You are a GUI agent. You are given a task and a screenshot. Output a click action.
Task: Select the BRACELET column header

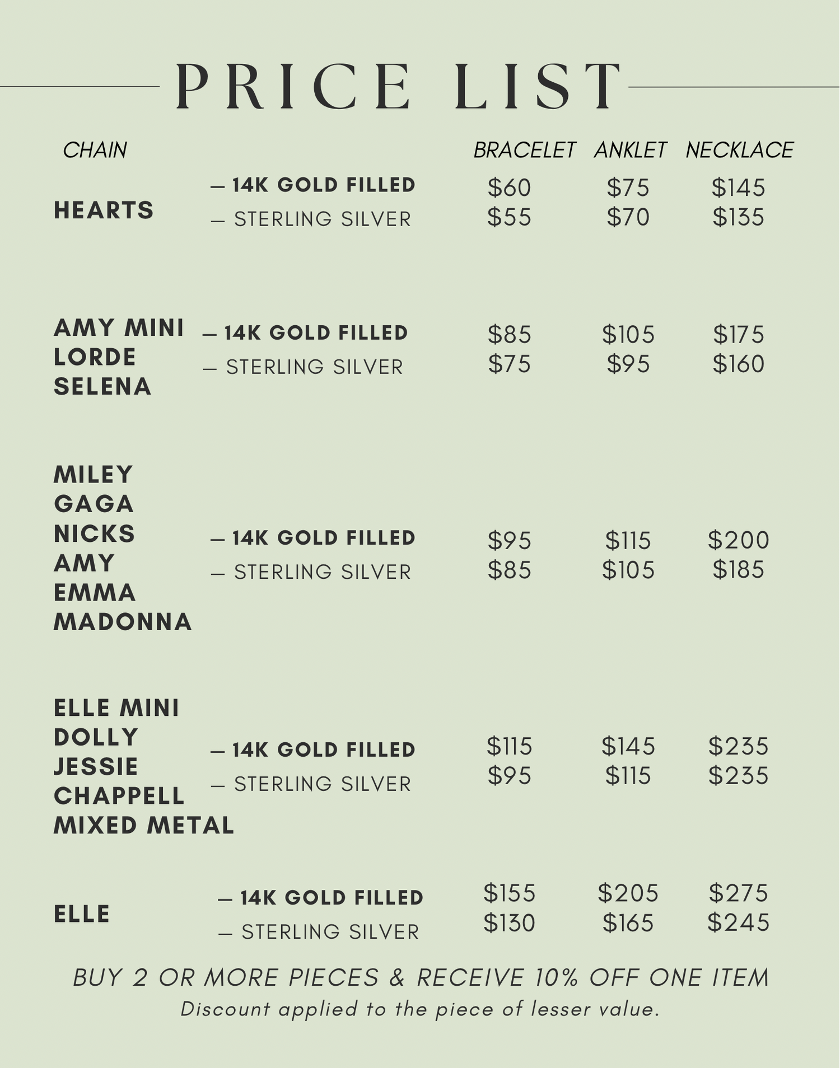coord(524,150)
